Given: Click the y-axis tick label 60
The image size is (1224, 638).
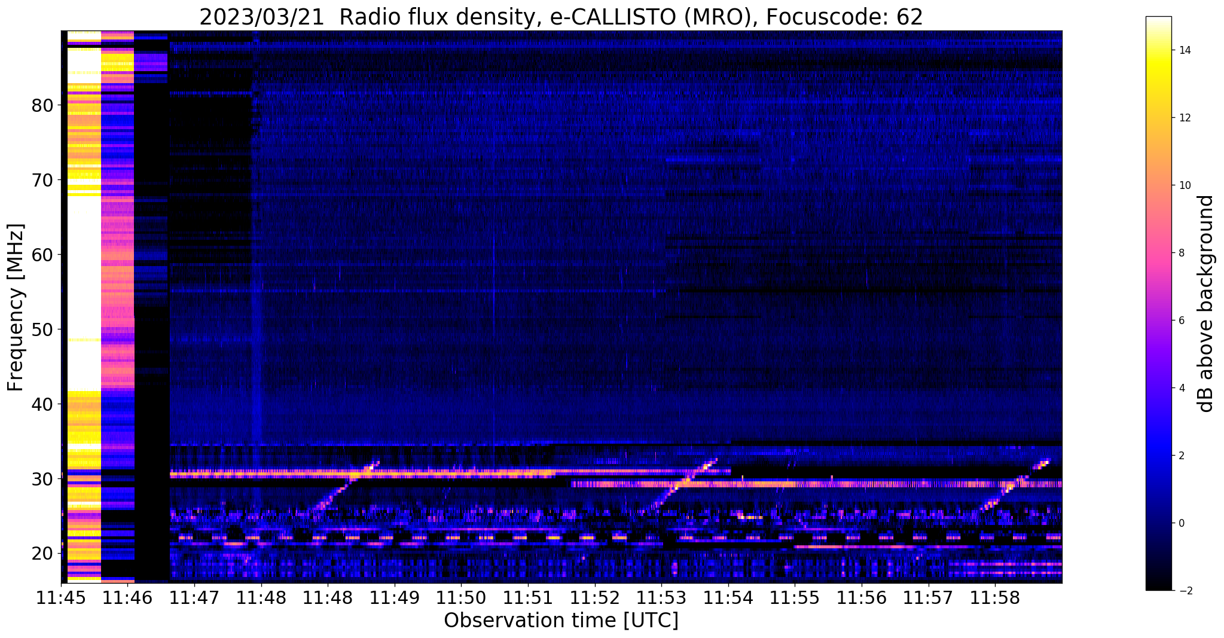Looking at the screenshot, I should [x=42, y=255].
